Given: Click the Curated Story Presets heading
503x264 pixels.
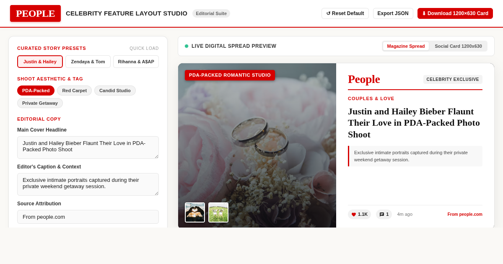Looking at the screenshot, I should pyautogui.click(x=52, y=48).
